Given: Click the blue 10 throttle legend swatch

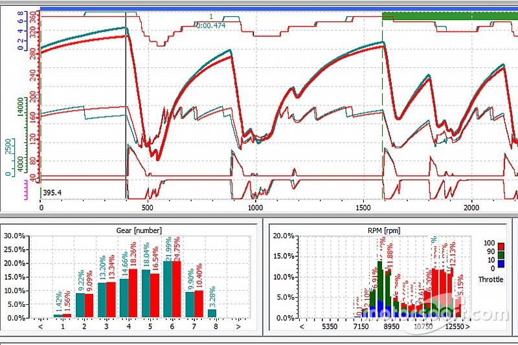Looking at the screenshot, I should coord(501,263).
